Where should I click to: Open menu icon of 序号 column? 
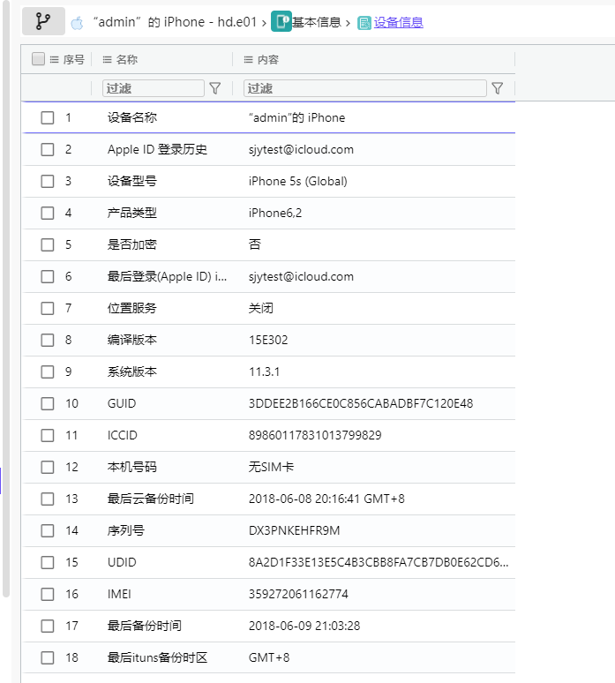55,60
